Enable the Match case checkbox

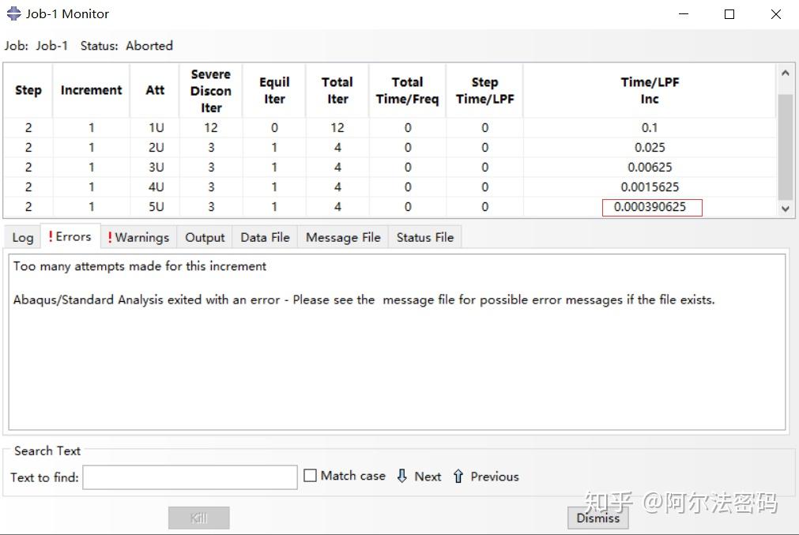tap(311, 476)
